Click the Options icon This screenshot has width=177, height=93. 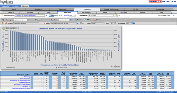[95, 20]
